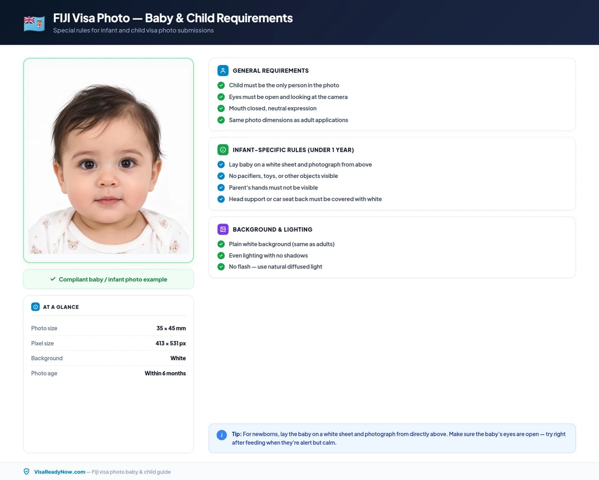The image size is (599, 480).
Task: Click the checkmark in compliant photo caption
Action: 53,279
